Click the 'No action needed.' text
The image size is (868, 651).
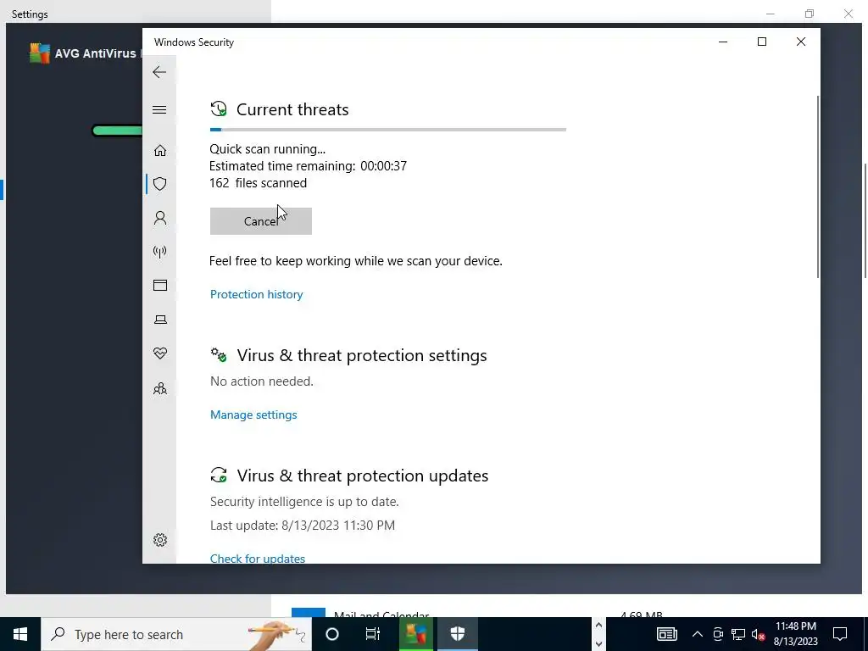pyautogui.click(x=262, y=381)
